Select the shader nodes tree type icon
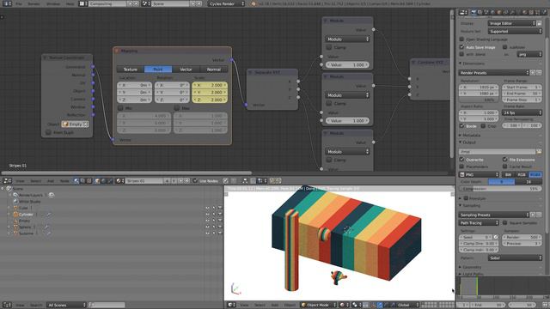The width and height of the screenshot is (550, 309). pos(76,181)
